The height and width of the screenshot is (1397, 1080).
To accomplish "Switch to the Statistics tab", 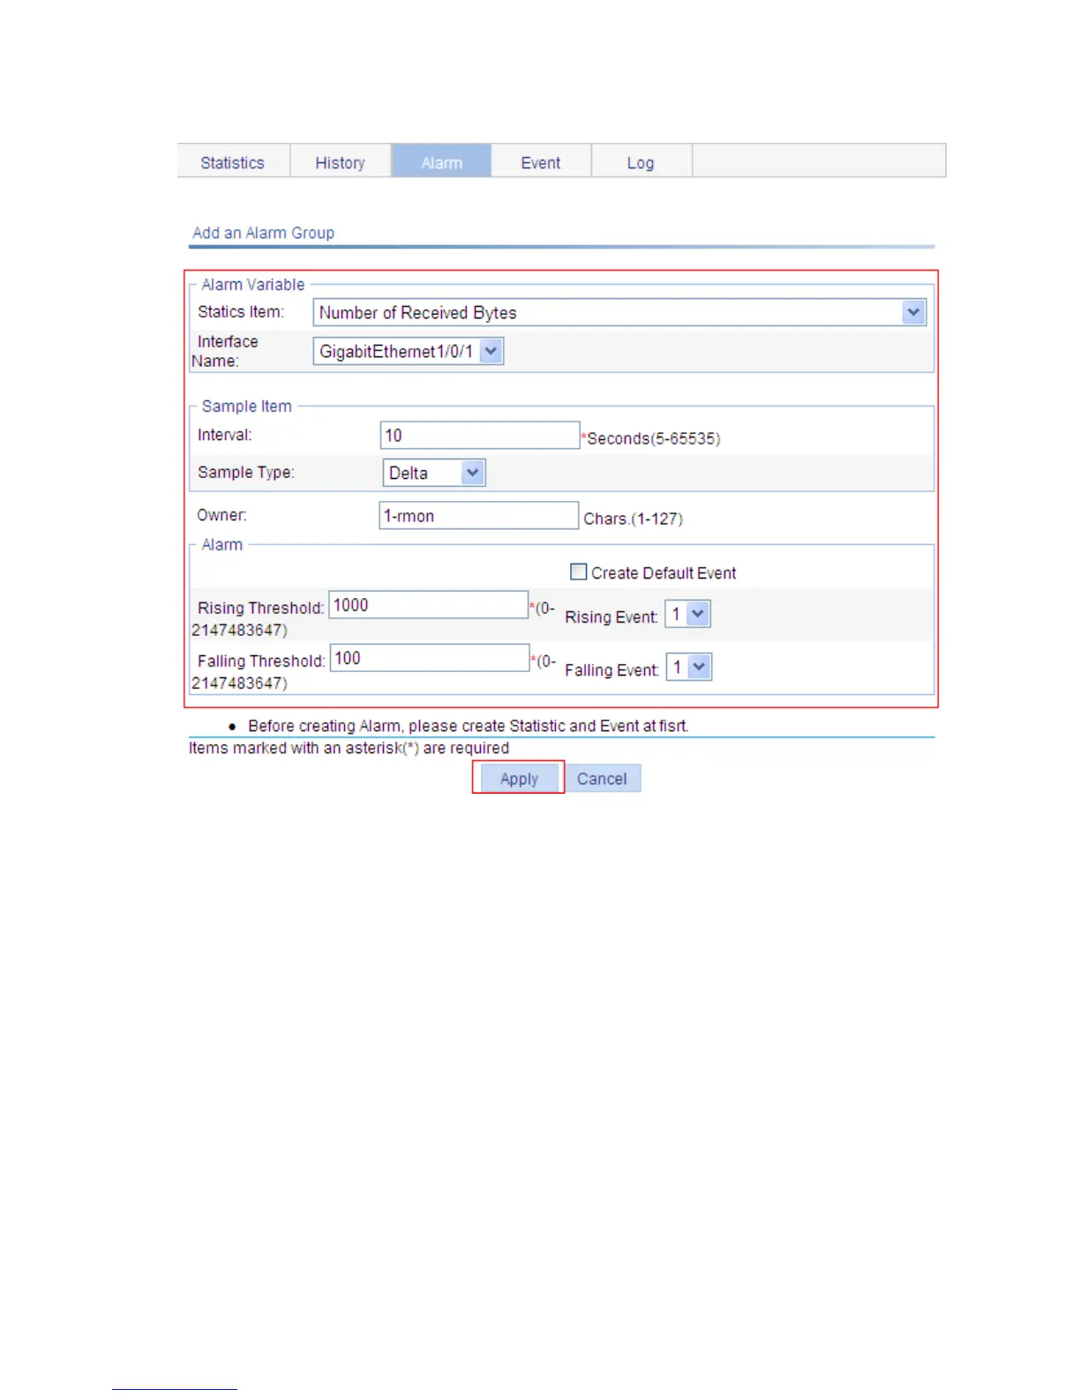I will click(233, 162).
